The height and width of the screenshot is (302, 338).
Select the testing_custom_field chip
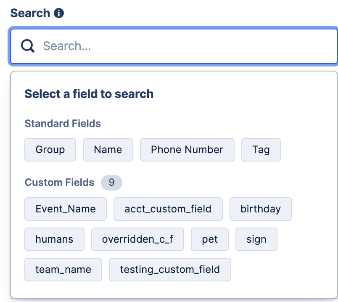[170, 270]
